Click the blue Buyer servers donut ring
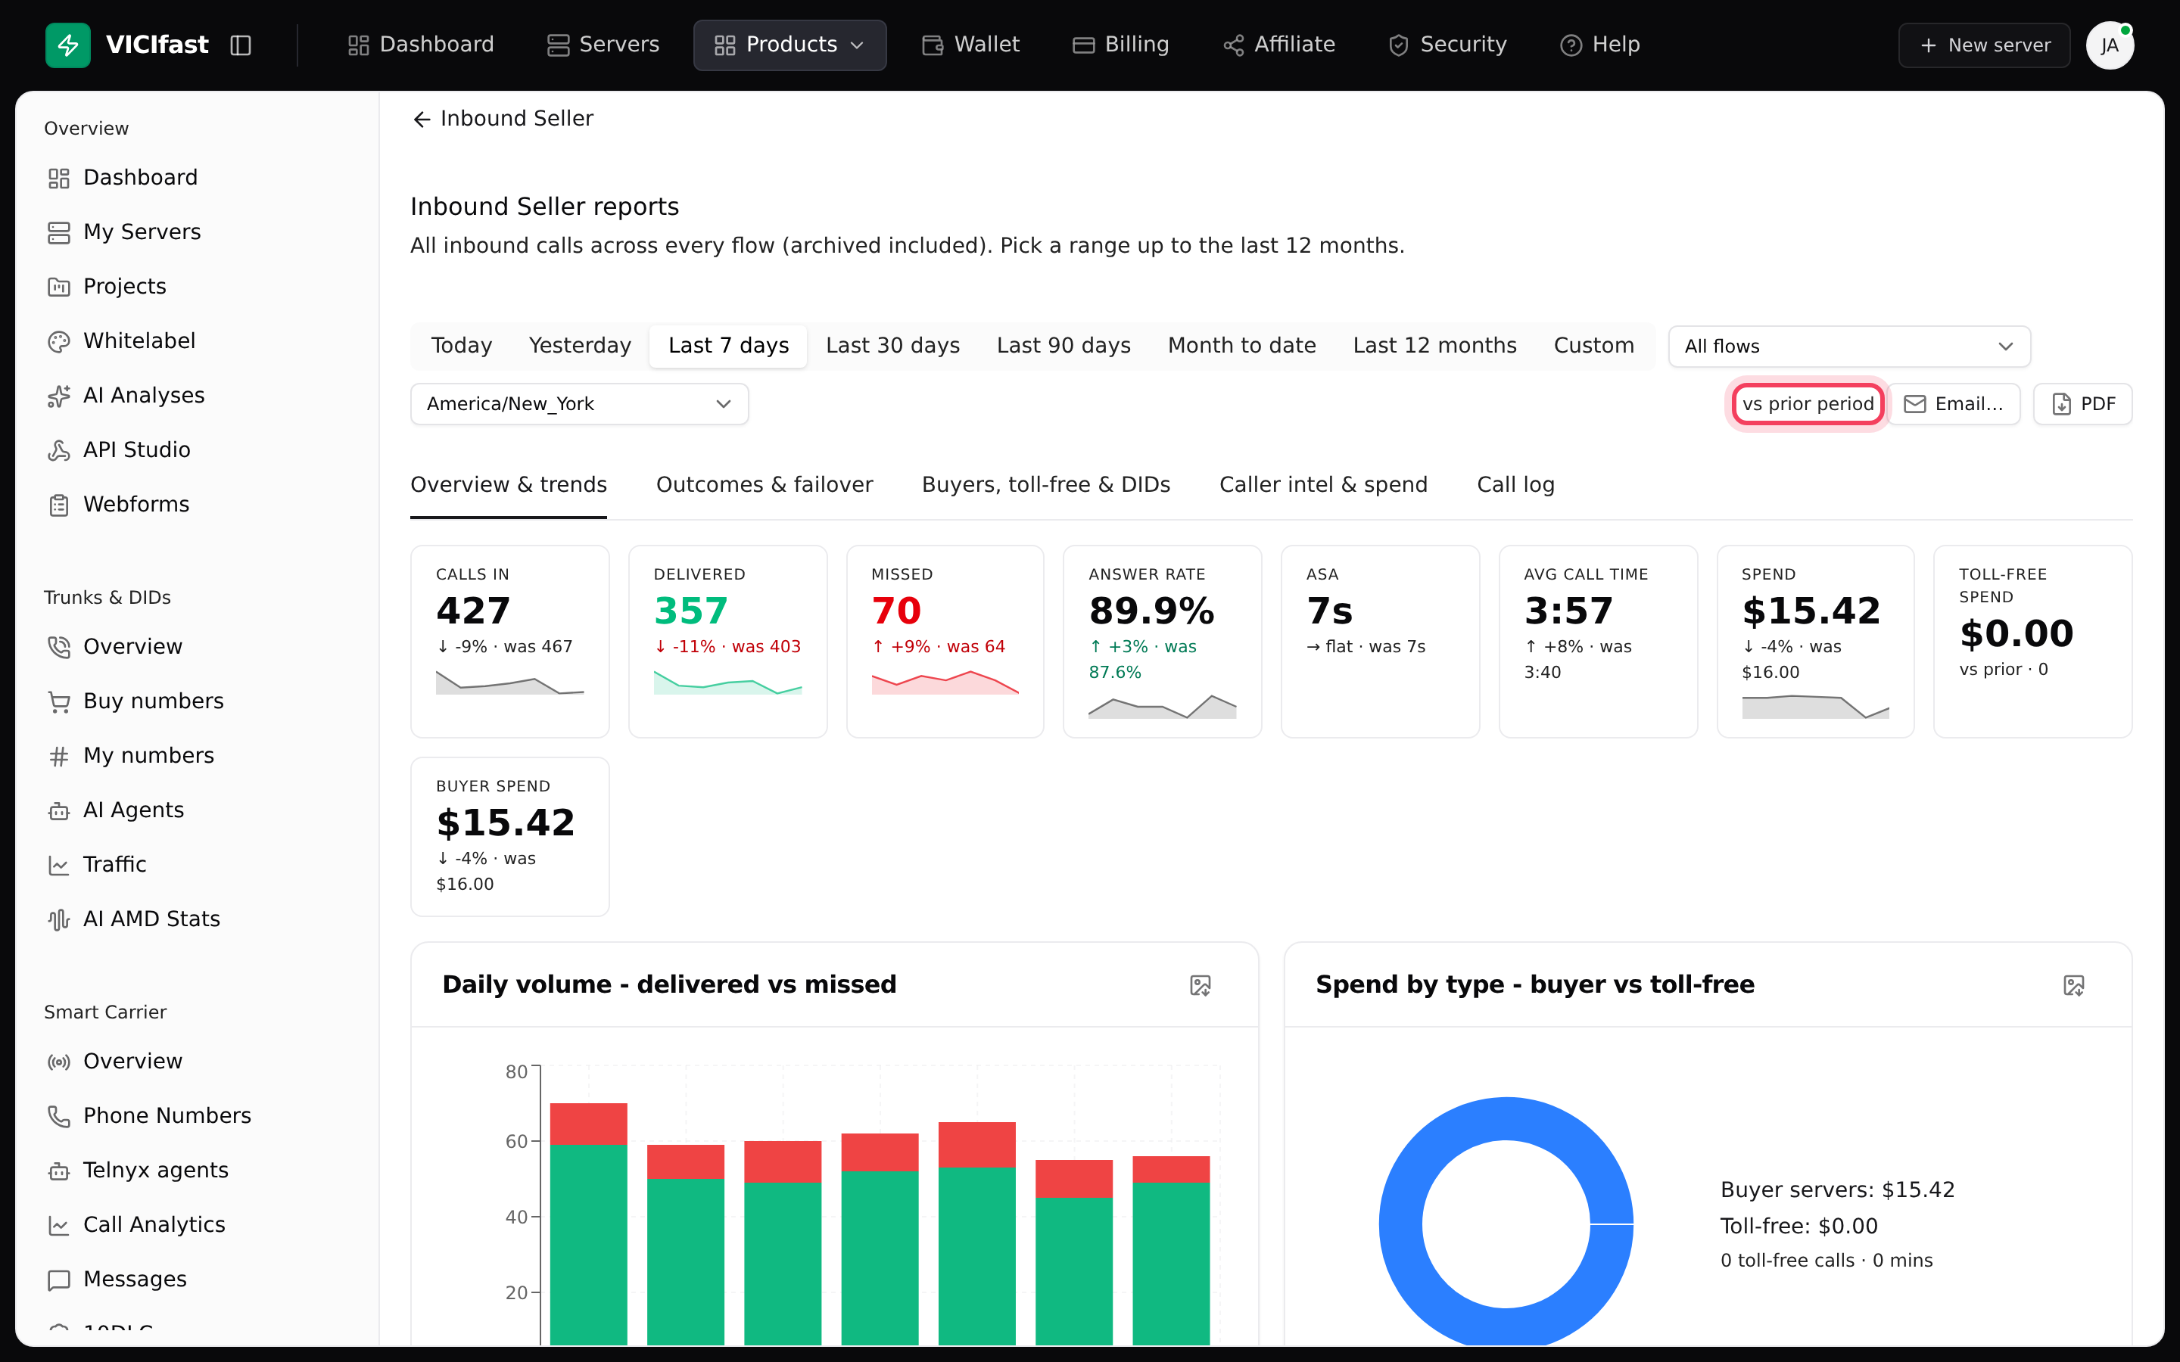 coord(1402,1225)
